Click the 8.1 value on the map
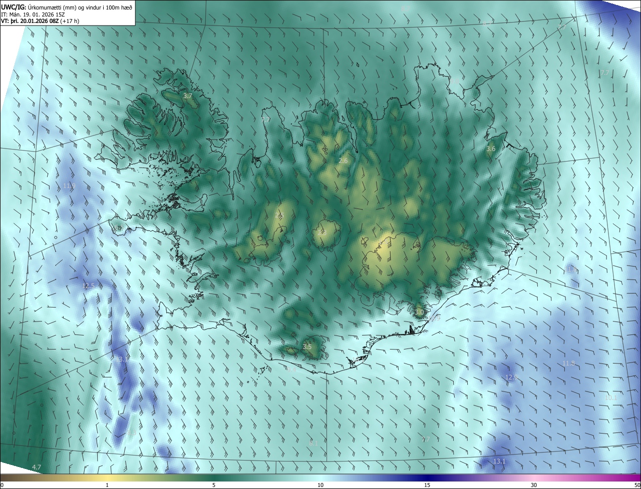Viewport: 641px width, 489px height. coord(313,442)
